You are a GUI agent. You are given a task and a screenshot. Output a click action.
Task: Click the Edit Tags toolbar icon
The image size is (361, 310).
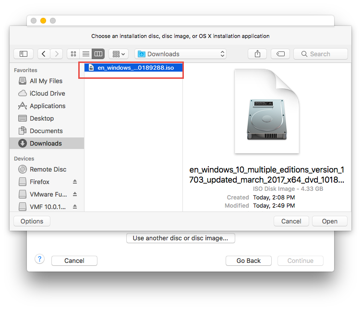pos(280,54)
